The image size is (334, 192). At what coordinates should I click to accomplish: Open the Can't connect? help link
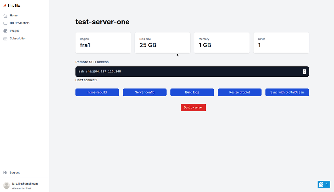click(x=86, y=80)
